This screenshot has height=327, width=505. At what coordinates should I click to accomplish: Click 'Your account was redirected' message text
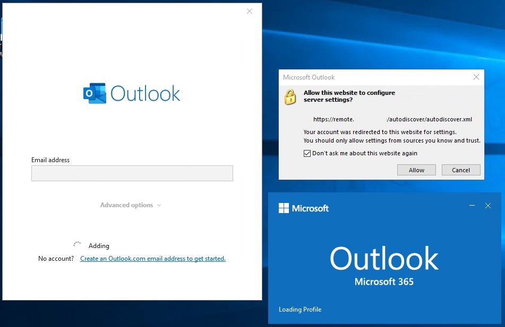click(x=380, y=132)
